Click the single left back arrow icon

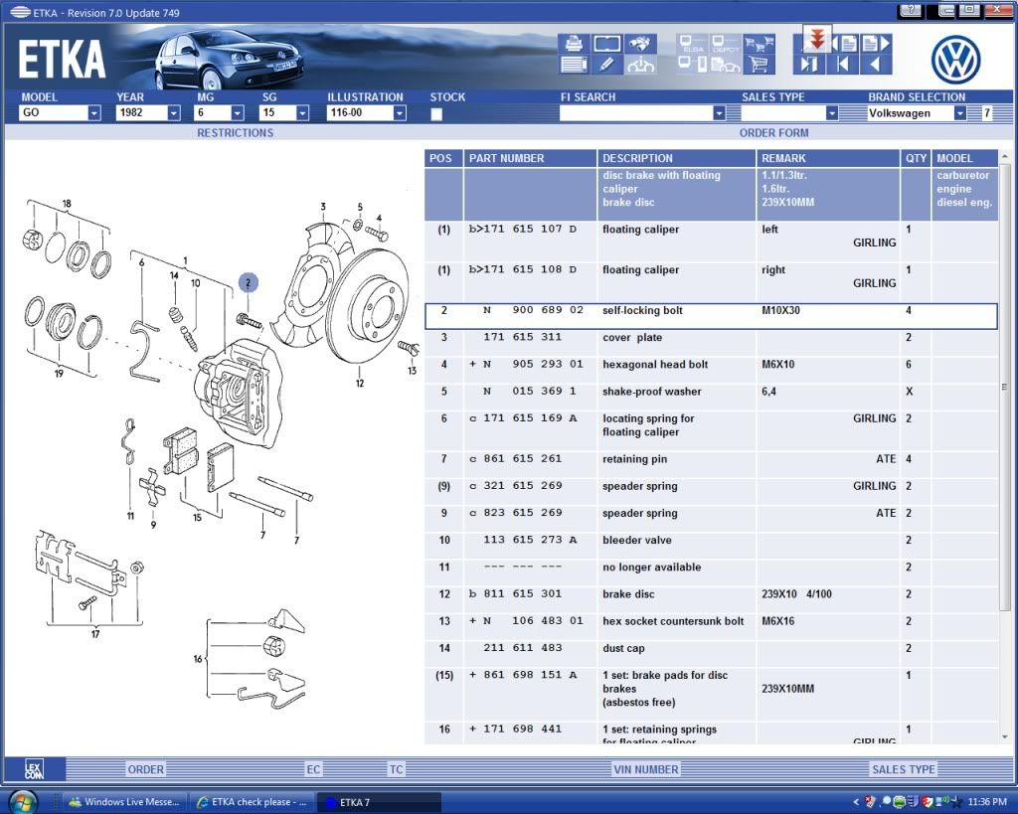(x=875, y=65)
